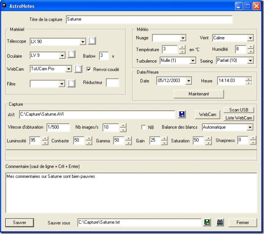The height and width of the screenshot is (234, 264).
Task: Open the Seeing dropdown list
Action: point(250,61)
